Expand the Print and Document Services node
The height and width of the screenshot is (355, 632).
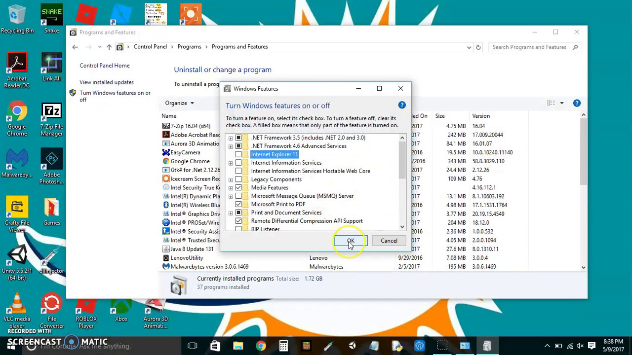click(231, 213)
